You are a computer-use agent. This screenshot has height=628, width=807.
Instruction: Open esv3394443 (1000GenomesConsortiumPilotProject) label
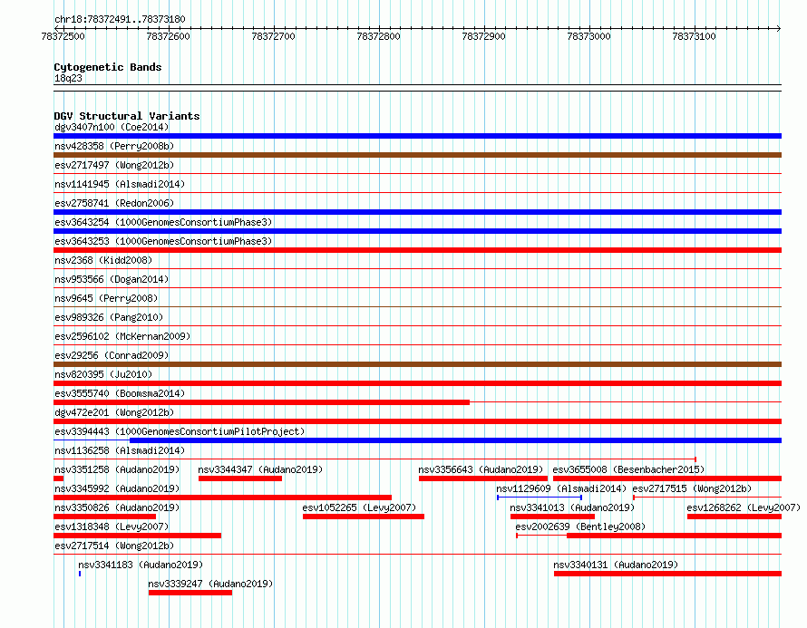click(180, 431)
